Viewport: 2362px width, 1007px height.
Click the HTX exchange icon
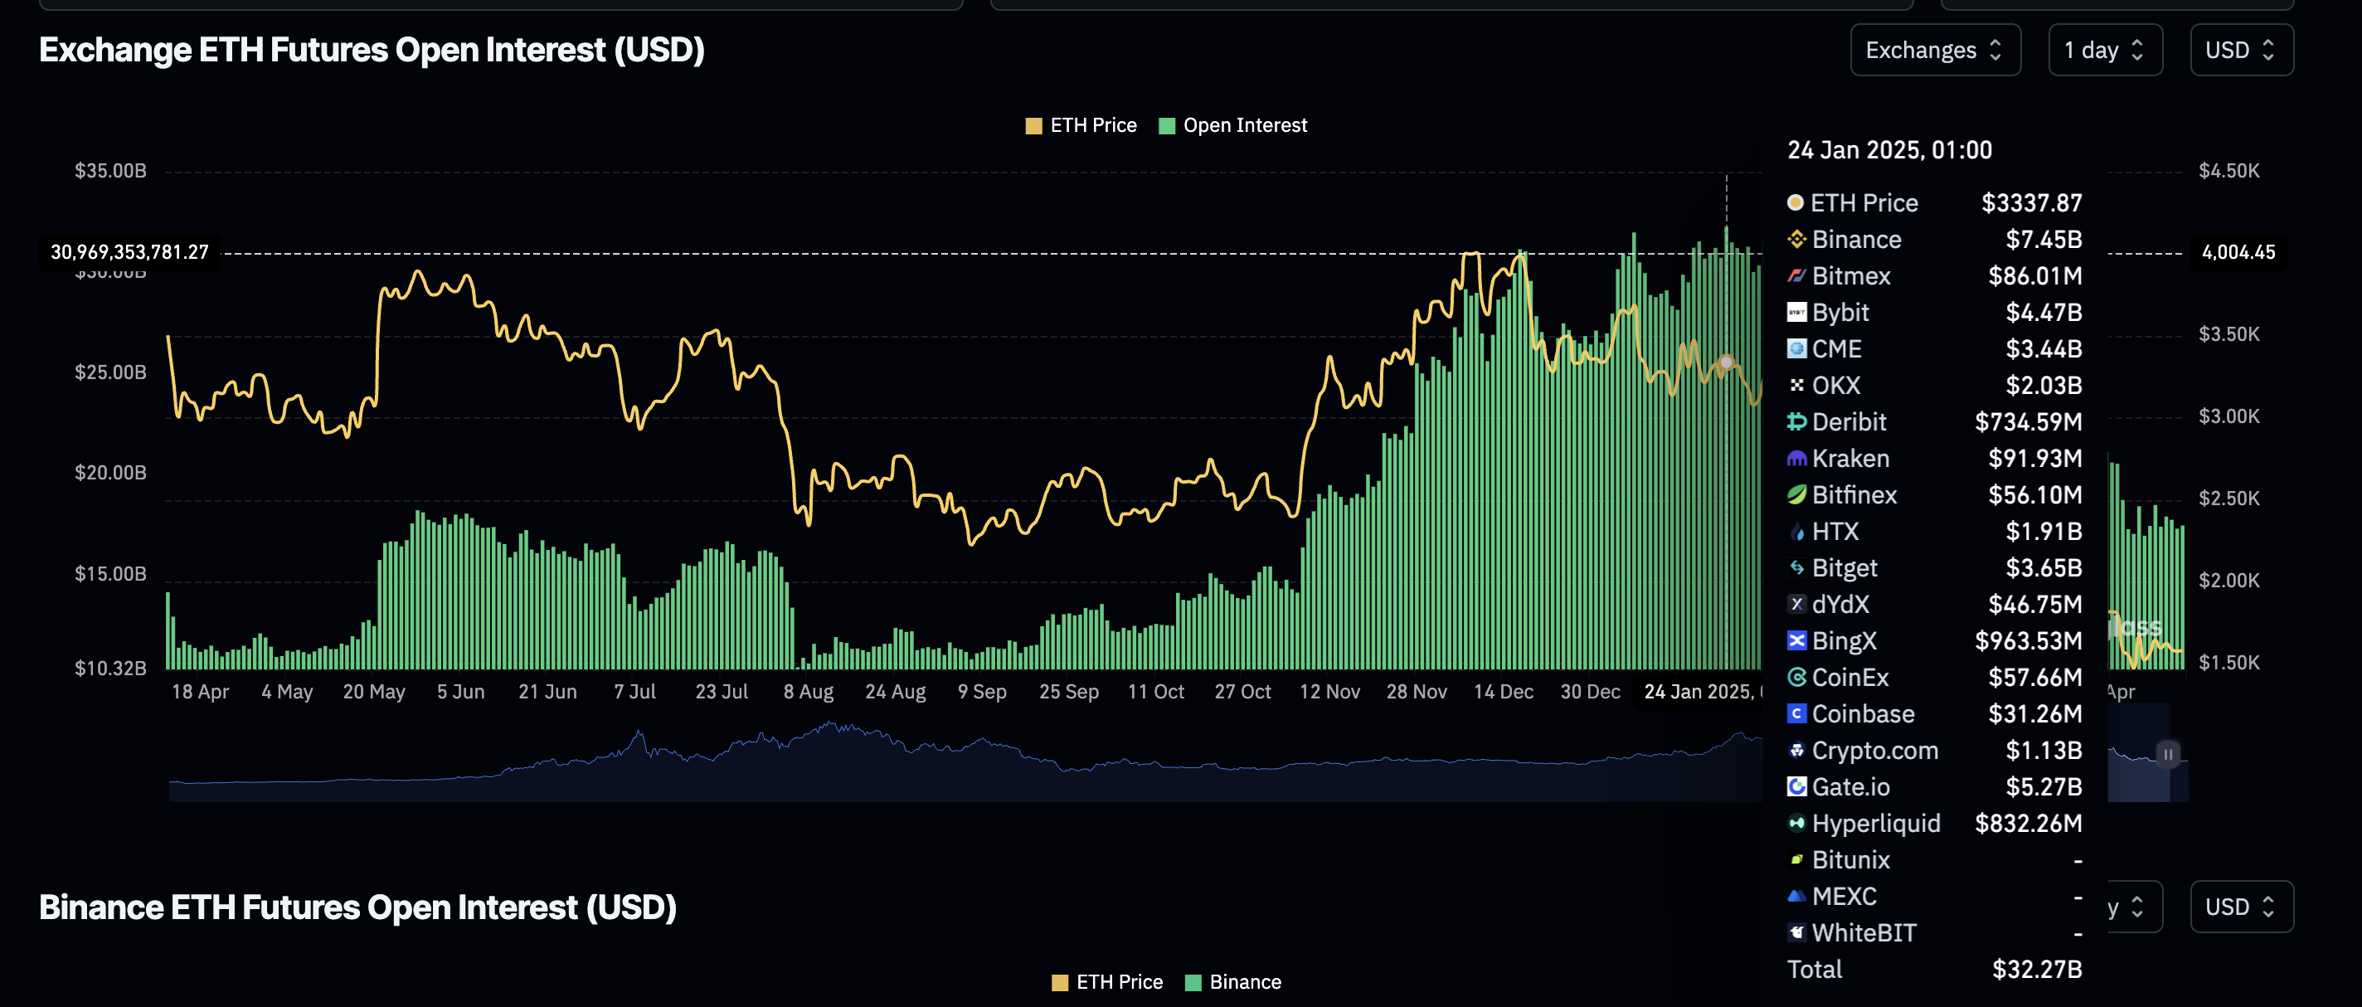click(1796, 531)
